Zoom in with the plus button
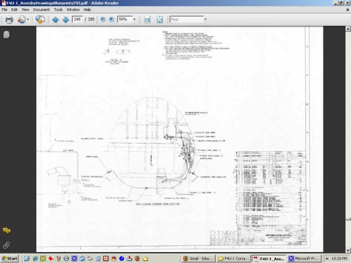 [x=111, y=20]
